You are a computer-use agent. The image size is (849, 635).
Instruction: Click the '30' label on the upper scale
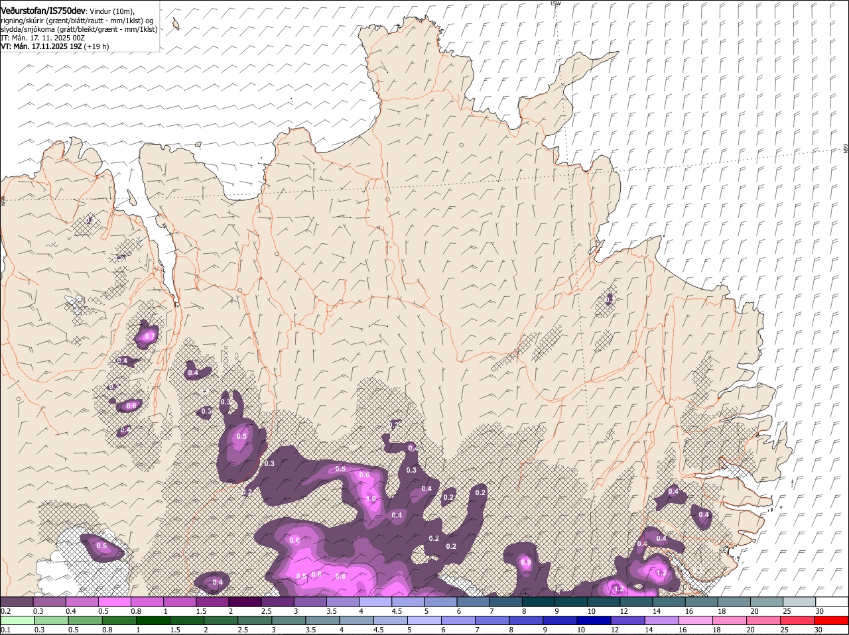tap(820, 610)
